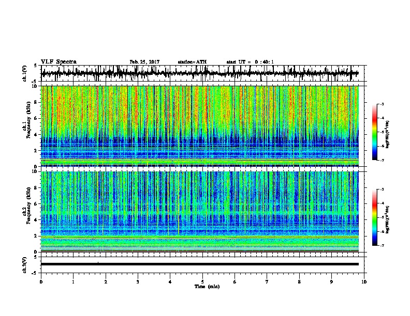Image resolution: width=410 pixels, height=316 pixels.
Task: Click the ch.3(V) axis label
Action: coord(25,265)
